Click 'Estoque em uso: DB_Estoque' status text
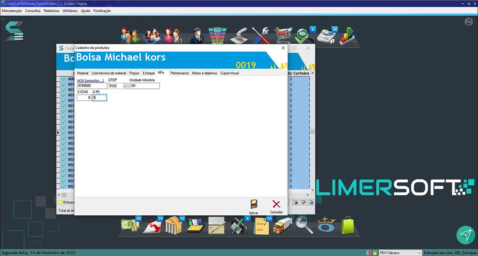The image size is (478, 256). click(450, 253)
